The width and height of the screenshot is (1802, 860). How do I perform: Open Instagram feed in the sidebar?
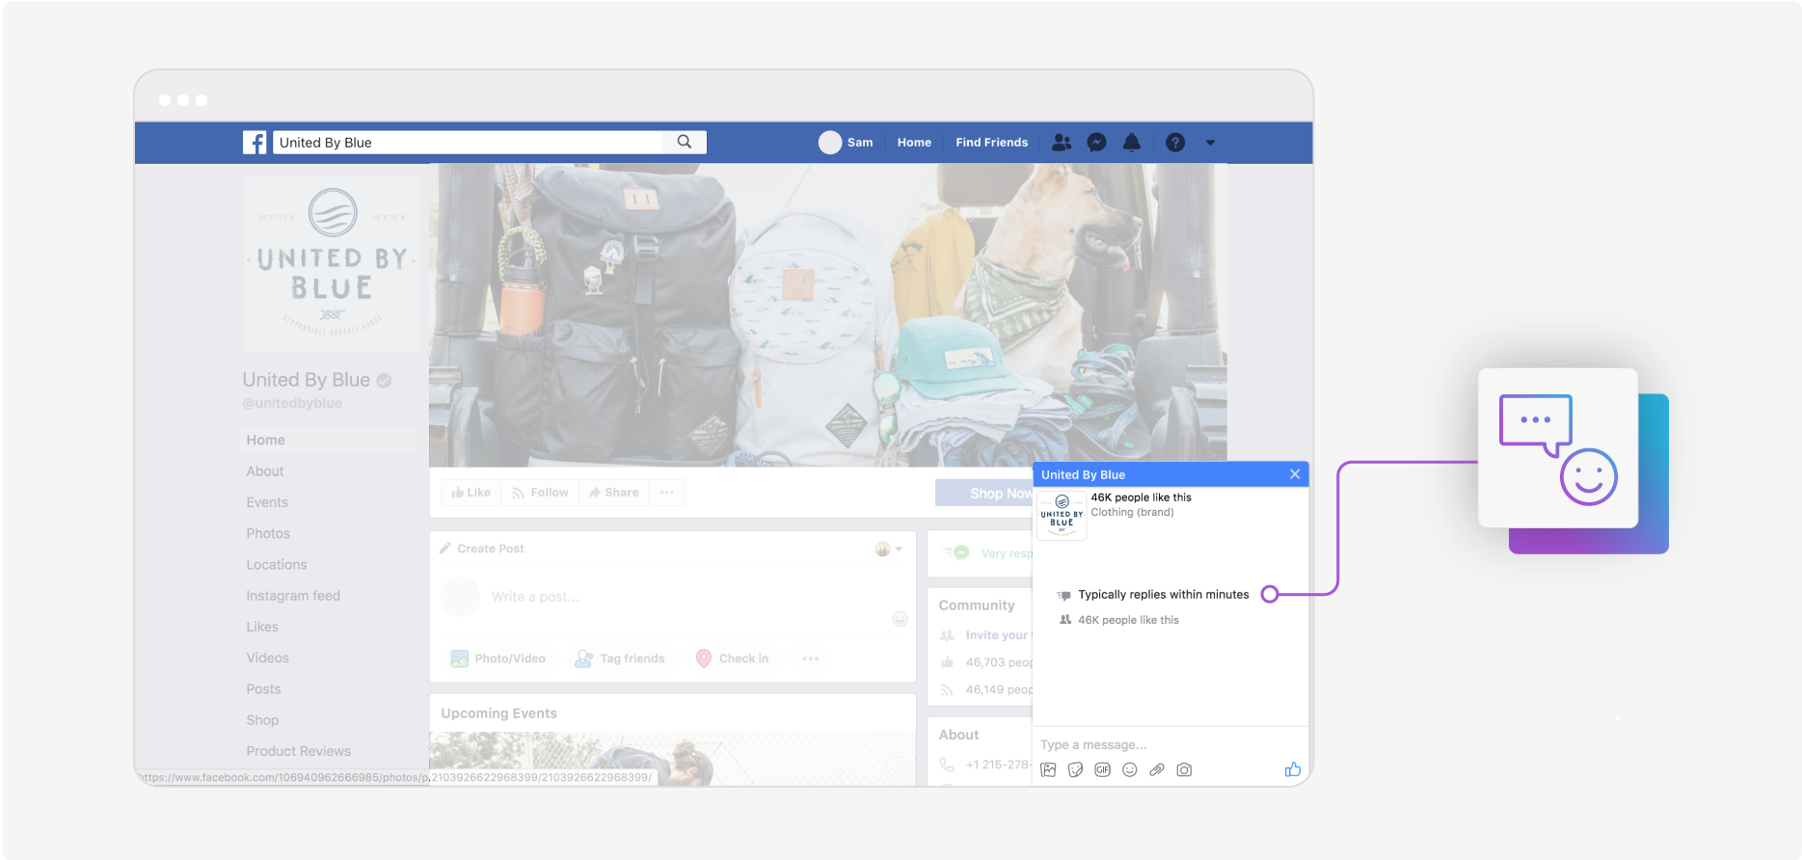click(293, 596)
